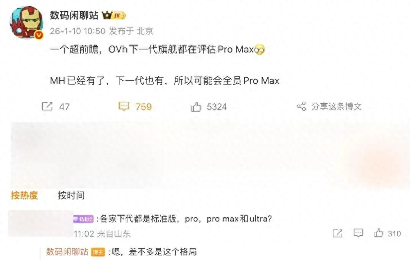Click the crown level IV badge
The width and height of the screenshot is (410, 260).
(114, 16)
